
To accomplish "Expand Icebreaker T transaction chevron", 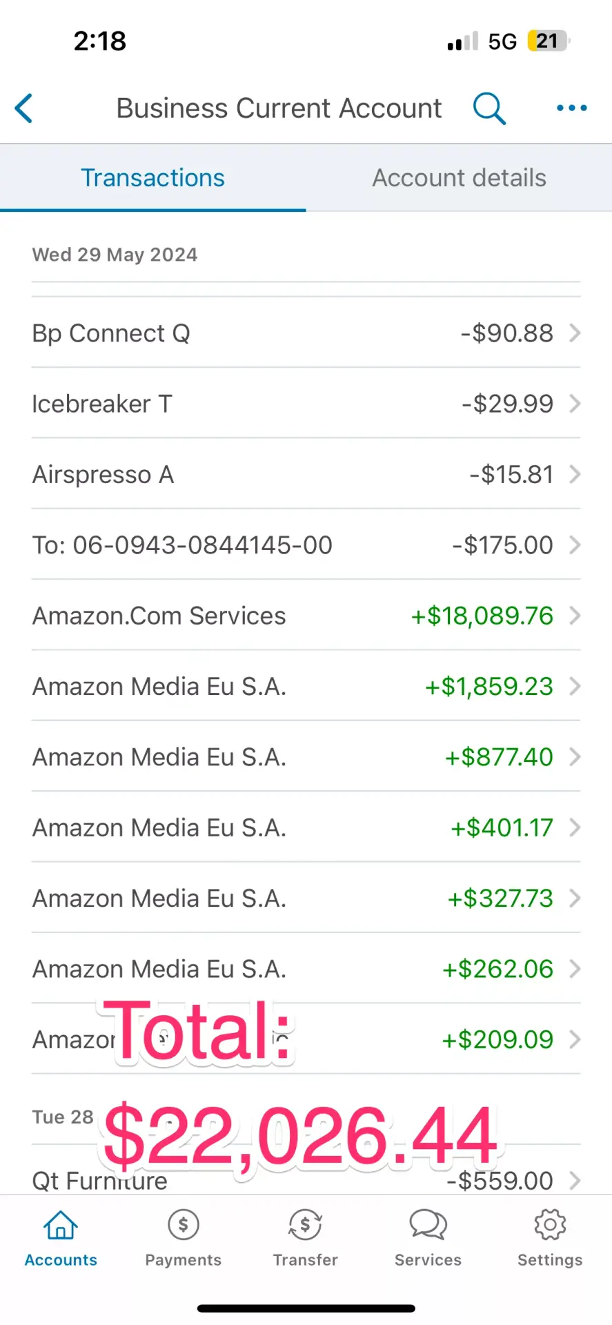I will [x=574, y=404].
